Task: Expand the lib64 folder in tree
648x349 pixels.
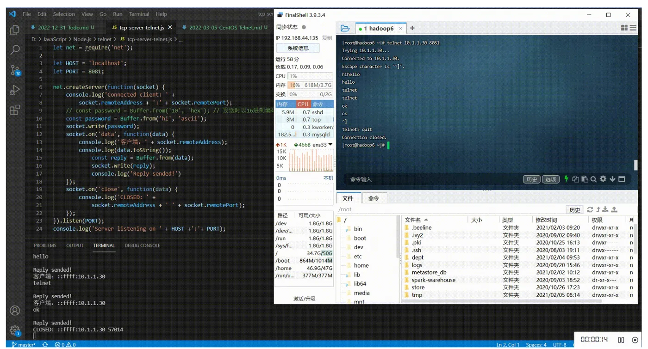Action: click(x=348, y=283)
